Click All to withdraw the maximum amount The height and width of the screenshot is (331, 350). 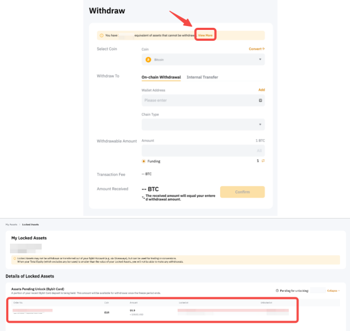point(259,151)
